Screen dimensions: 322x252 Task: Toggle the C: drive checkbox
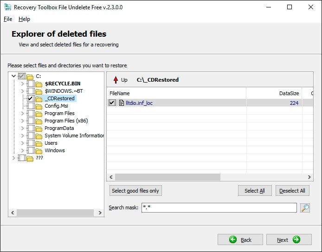pyautogui.click(x=22, y=76)
